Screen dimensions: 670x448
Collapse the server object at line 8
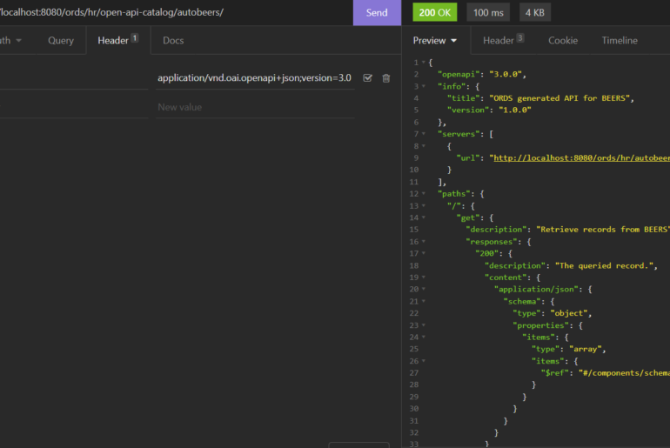coord(424,146)
